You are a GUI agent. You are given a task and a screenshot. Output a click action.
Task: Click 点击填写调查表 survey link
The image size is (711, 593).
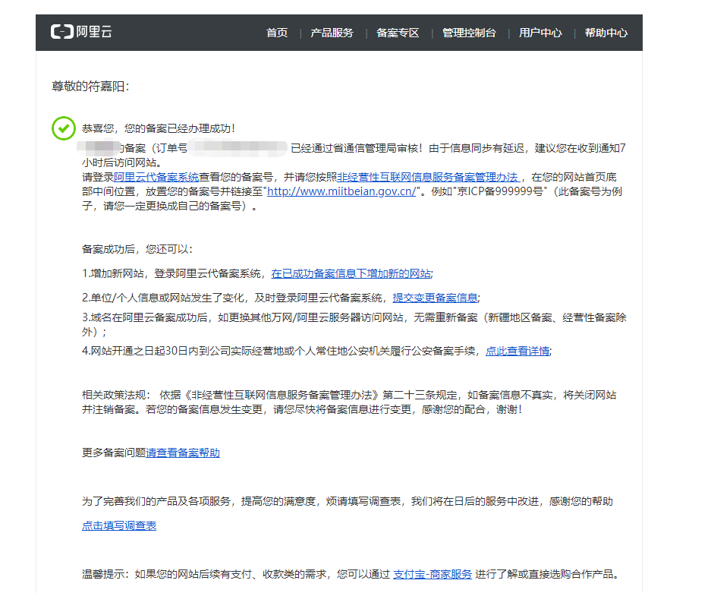pos(119,525)
